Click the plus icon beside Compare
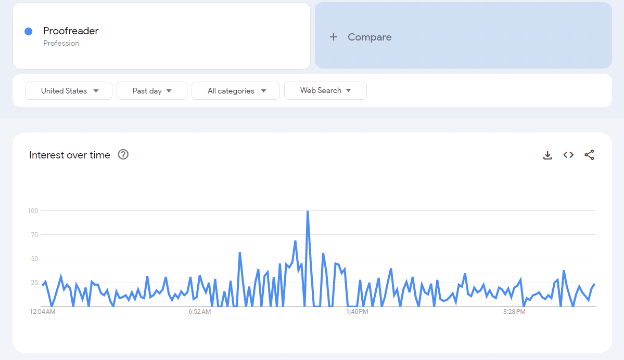The width and height of the screenshot is (624, 360). click(x=334, y=37)
